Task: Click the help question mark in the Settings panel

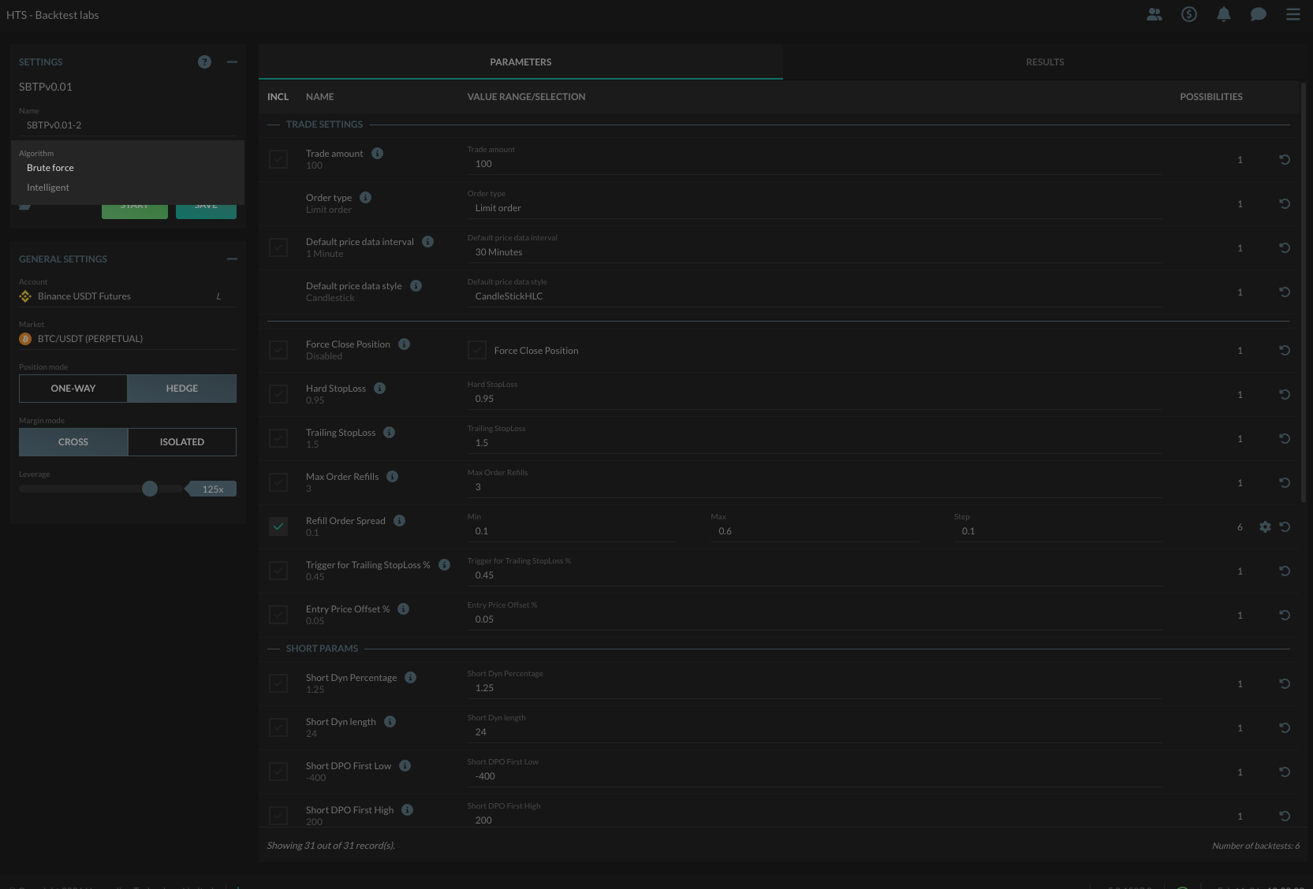Action: tap(204, 61)
